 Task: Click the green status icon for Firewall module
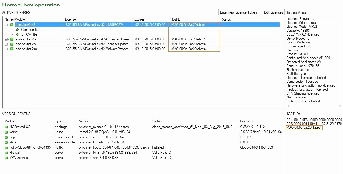click(x=6, y=153)
